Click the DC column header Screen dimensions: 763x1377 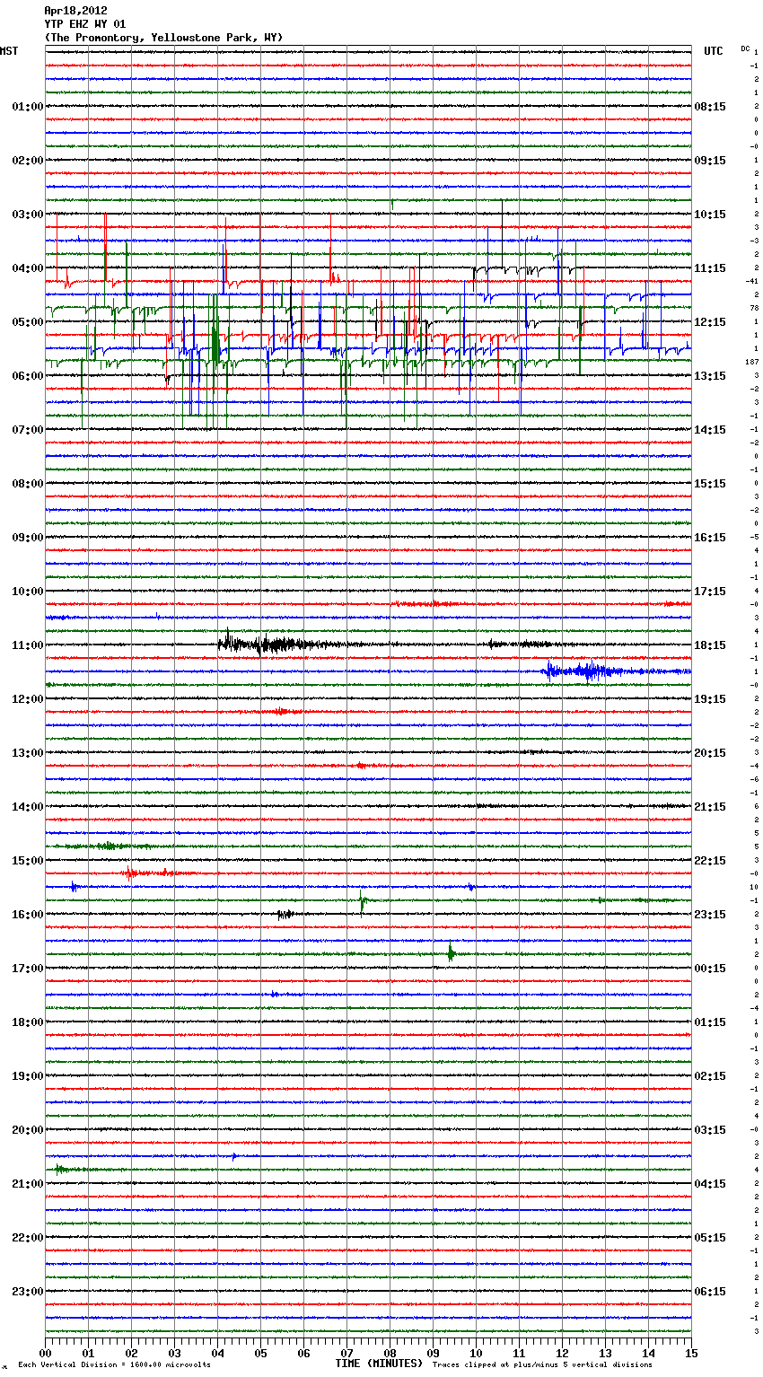pos(745,48)
